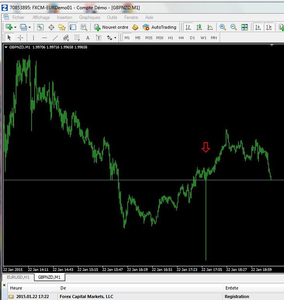Switch to W1 timeframe

tap(203, 38)
